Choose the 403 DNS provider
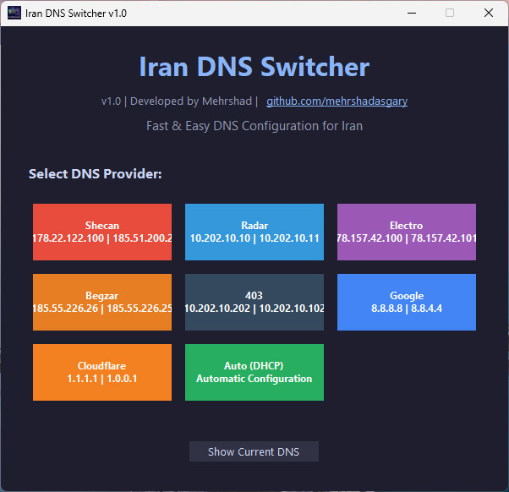 click(254, 302)
